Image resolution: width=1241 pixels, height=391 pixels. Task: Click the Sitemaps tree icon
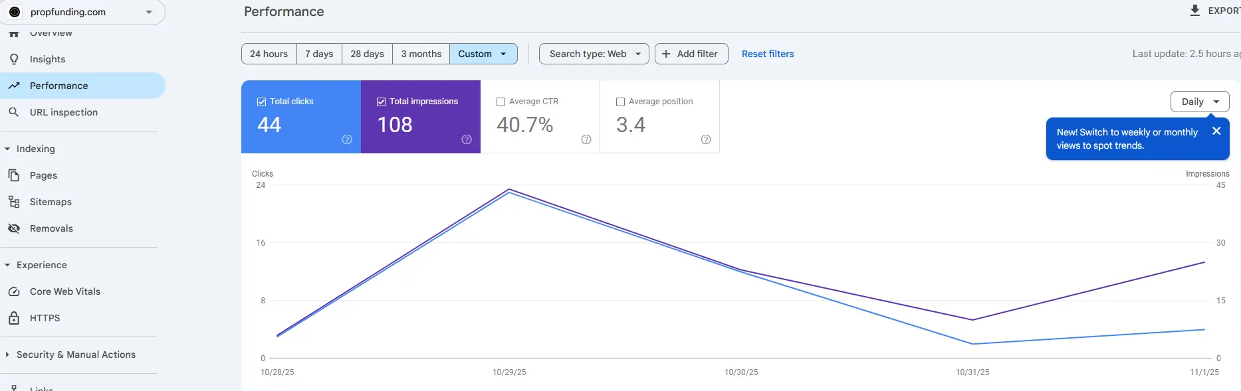pyautogui.click(x=14, y=202)
